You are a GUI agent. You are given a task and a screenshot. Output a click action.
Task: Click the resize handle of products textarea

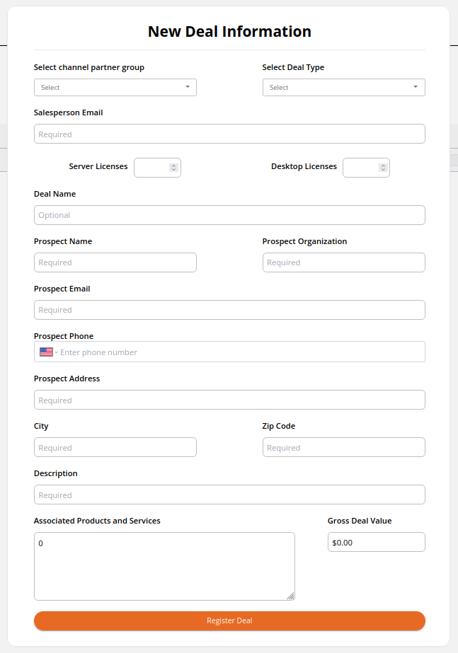(290, 596)
